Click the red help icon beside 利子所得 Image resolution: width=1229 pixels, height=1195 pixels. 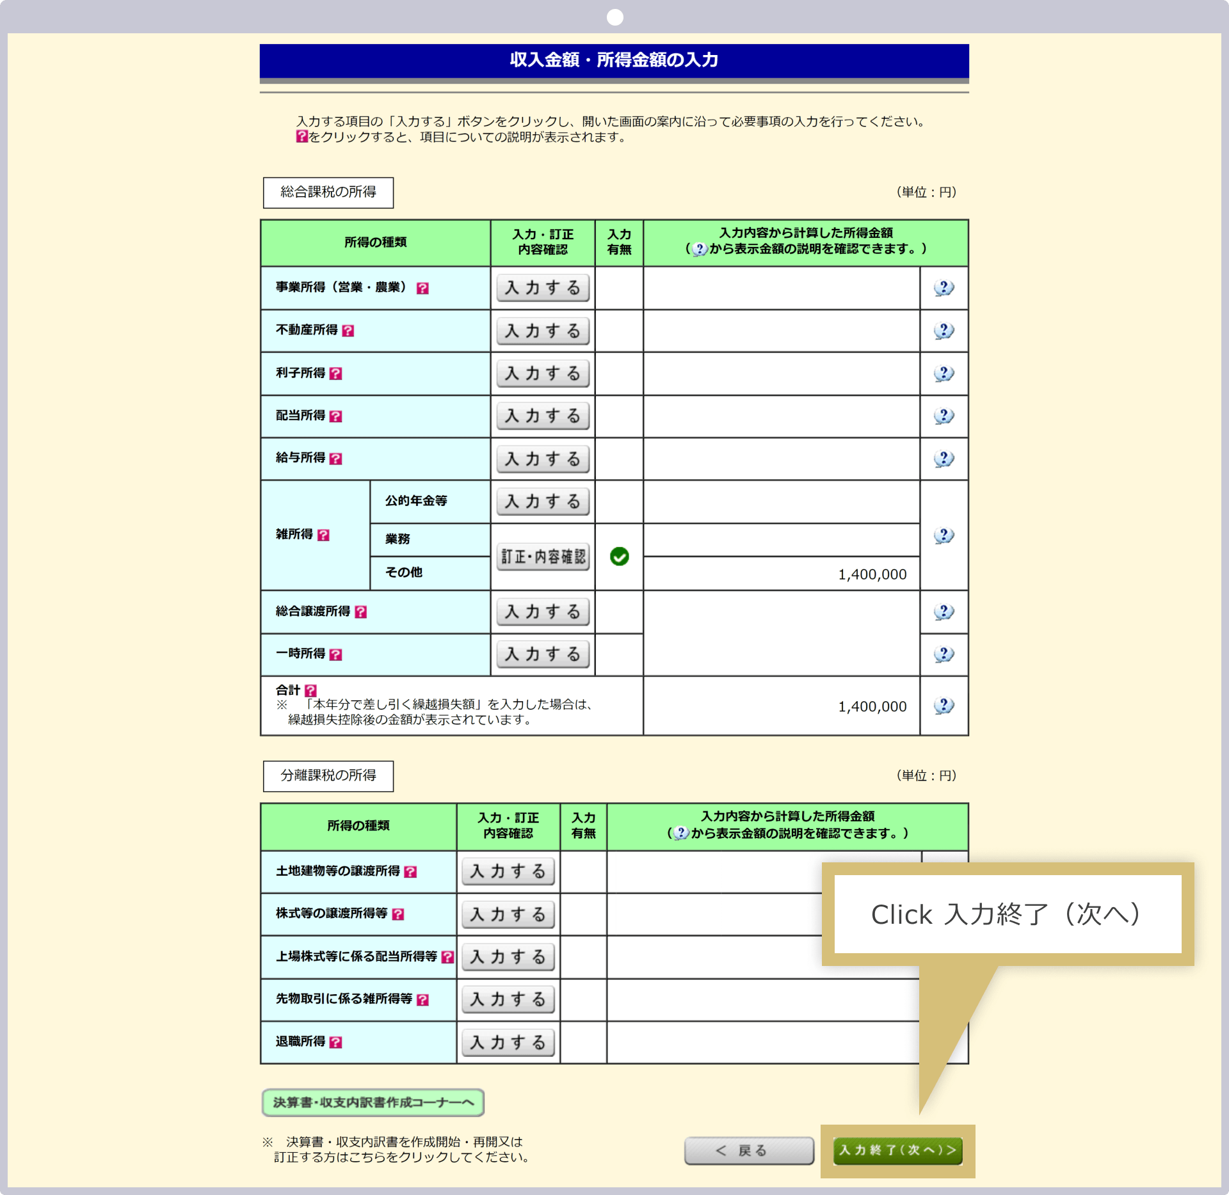click(x=335, y=374)
